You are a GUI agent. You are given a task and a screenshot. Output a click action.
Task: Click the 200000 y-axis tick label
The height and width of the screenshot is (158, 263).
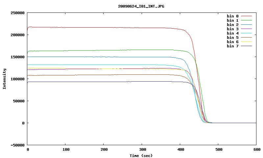tap(17, 35)
